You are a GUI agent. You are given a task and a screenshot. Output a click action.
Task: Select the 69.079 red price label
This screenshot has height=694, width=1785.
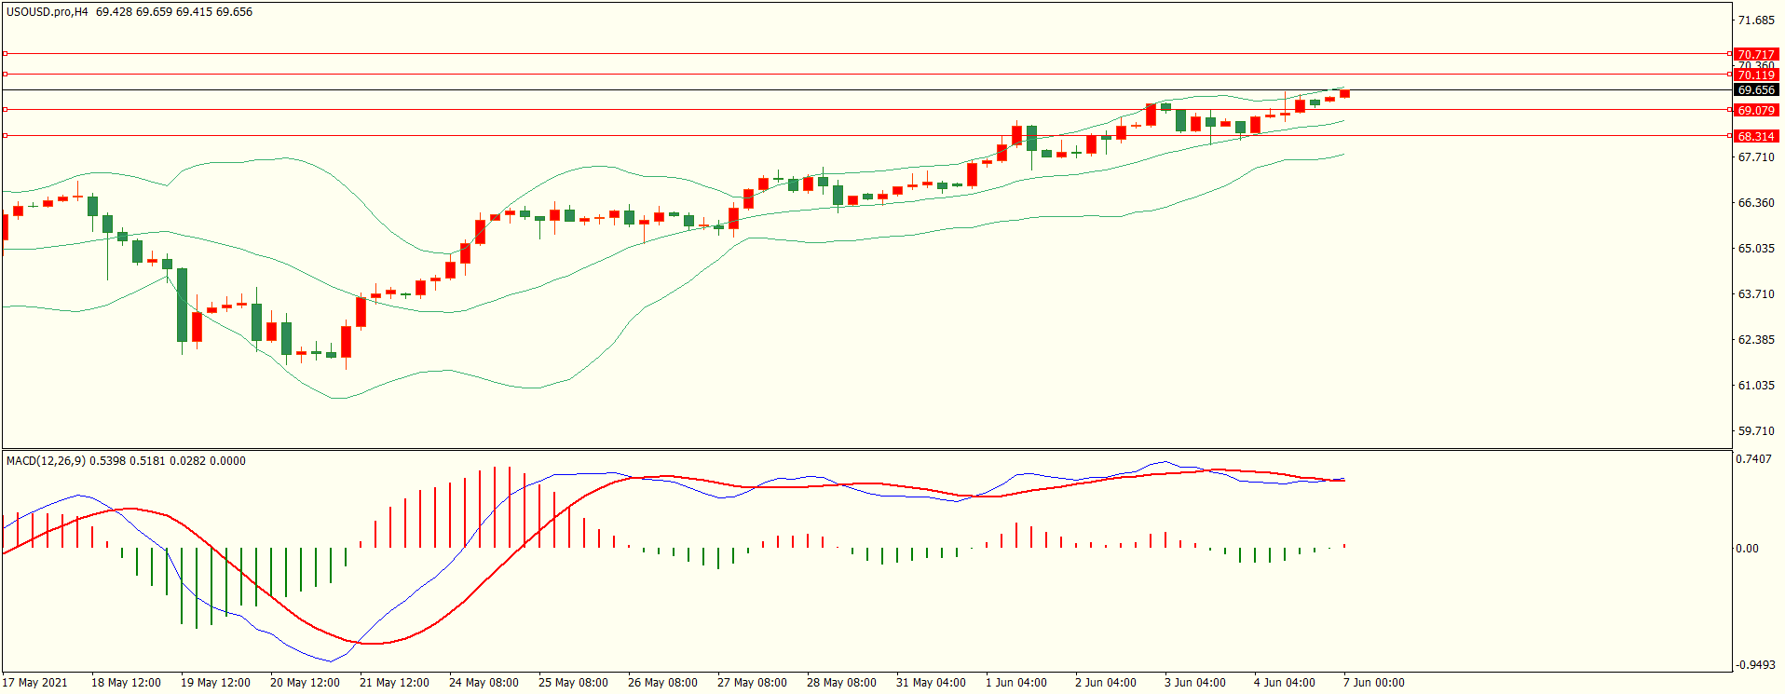(1755, 111)
